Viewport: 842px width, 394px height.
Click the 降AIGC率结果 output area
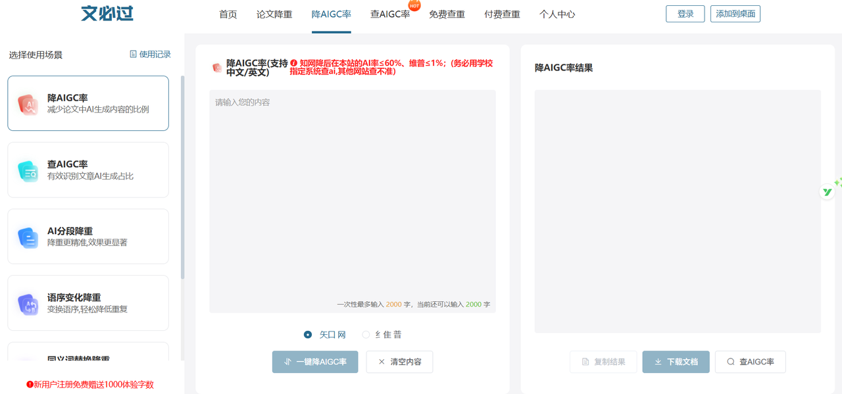pyautogui.click(x=678, y=211)
